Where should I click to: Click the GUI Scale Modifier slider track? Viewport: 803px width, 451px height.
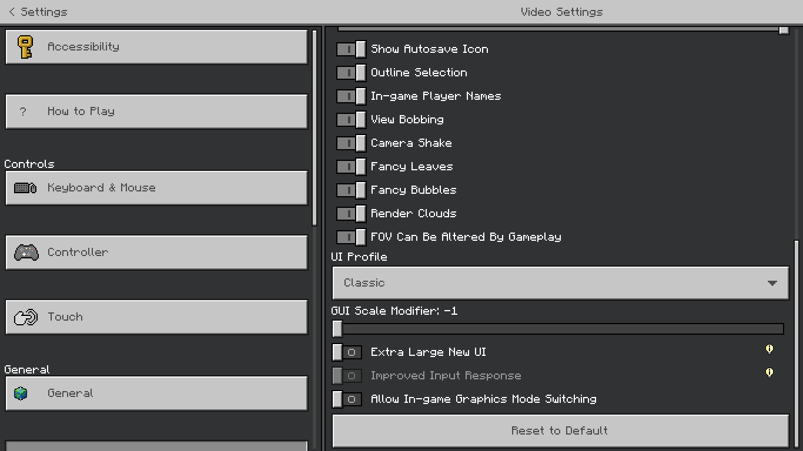point(560,329)
